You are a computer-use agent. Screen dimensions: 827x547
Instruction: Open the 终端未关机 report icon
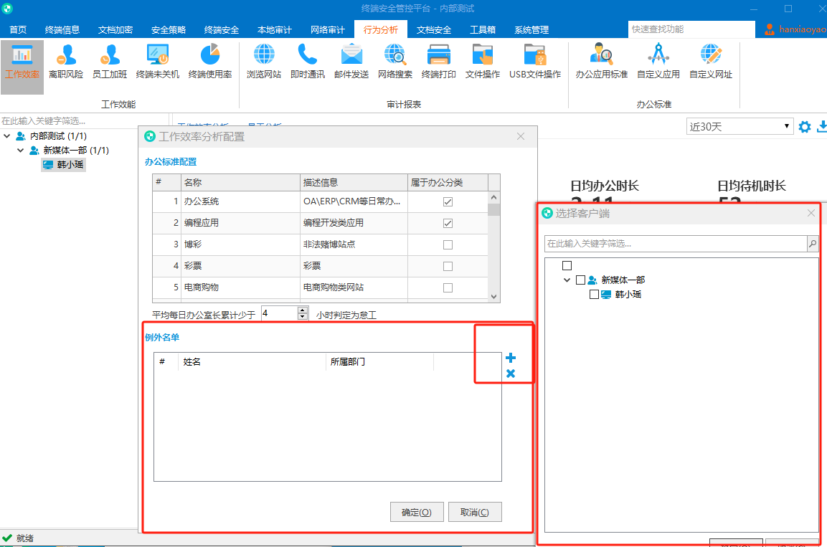pos(157,62)
